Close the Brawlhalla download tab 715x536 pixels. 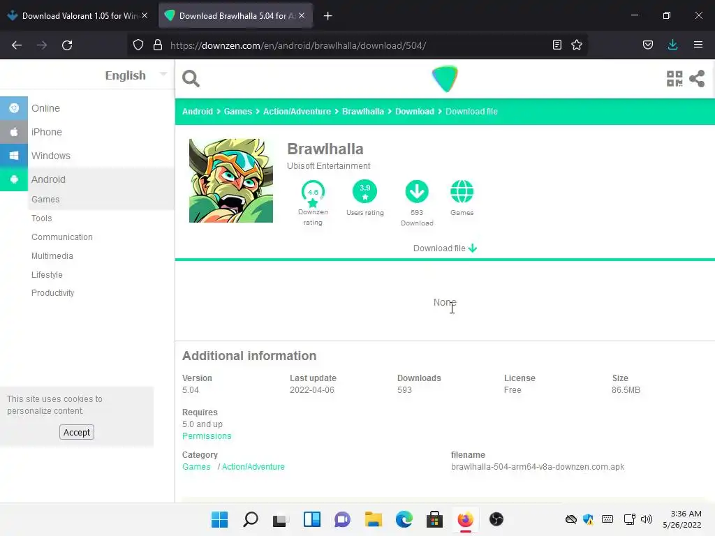coord(302,15)
